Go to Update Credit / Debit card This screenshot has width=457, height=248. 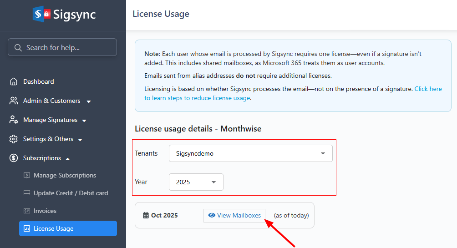coord(71,193)
